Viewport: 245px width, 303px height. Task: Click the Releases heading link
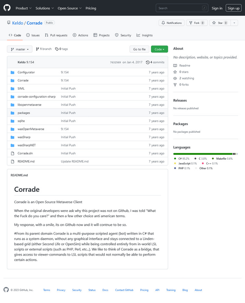coord(180,101)
